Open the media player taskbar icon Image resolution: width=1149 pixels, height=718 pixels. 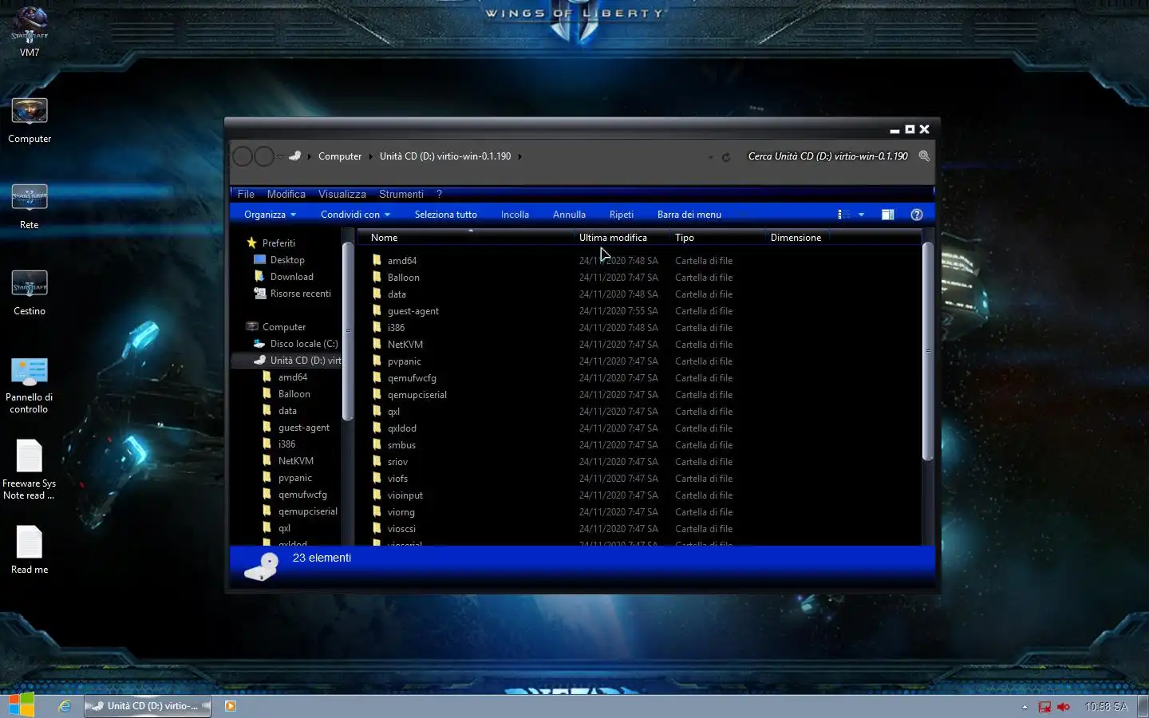coord(231,706)
